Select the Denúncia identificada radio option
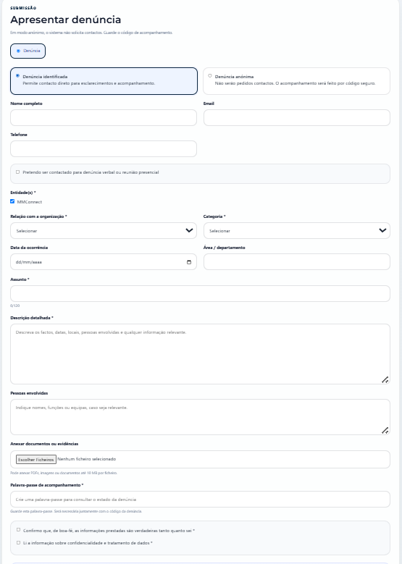The width and height of the screenshot is (402, 564). pos(17,76)
